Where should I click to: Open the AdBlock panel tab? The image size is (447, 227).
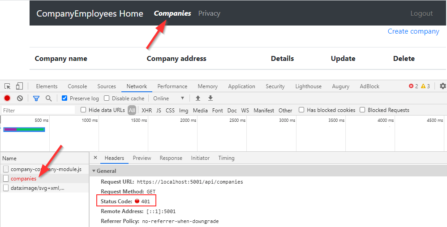(x=370, y=86)
